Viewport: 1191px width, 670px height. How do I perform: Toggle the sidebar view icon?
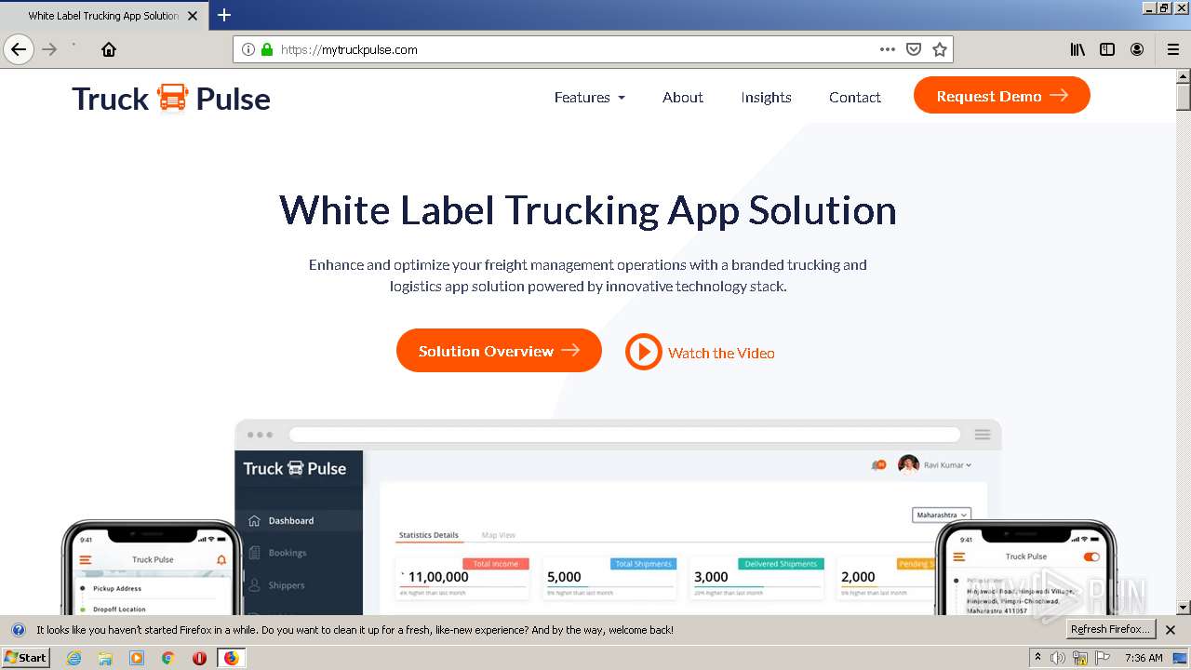[1107, 49]
